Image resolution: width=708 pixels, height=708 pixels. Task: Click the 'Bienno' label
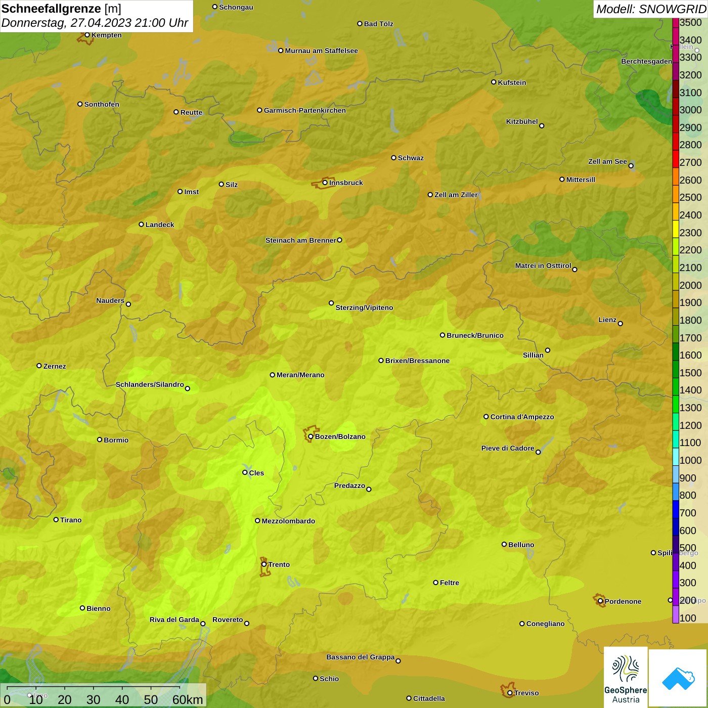(x=98, y=608)
